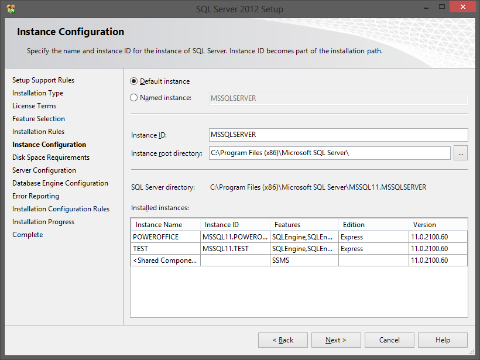Sort table by Instance ID column header
The width and height of the screenshot is (480, 360).
235,225
